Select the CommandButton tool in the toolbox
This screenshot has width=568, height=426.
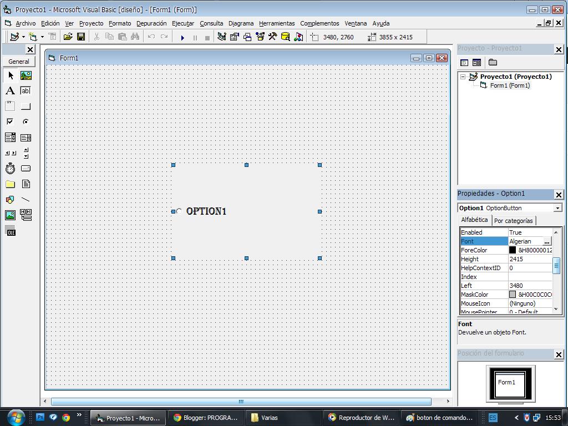point(26,106)
